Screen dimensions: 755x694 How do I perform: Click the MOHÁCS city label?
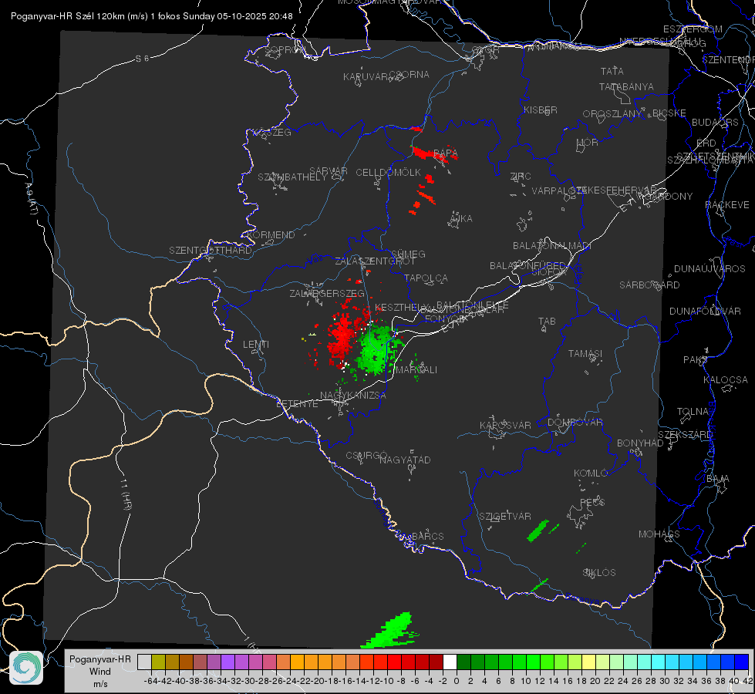point(659,534)
